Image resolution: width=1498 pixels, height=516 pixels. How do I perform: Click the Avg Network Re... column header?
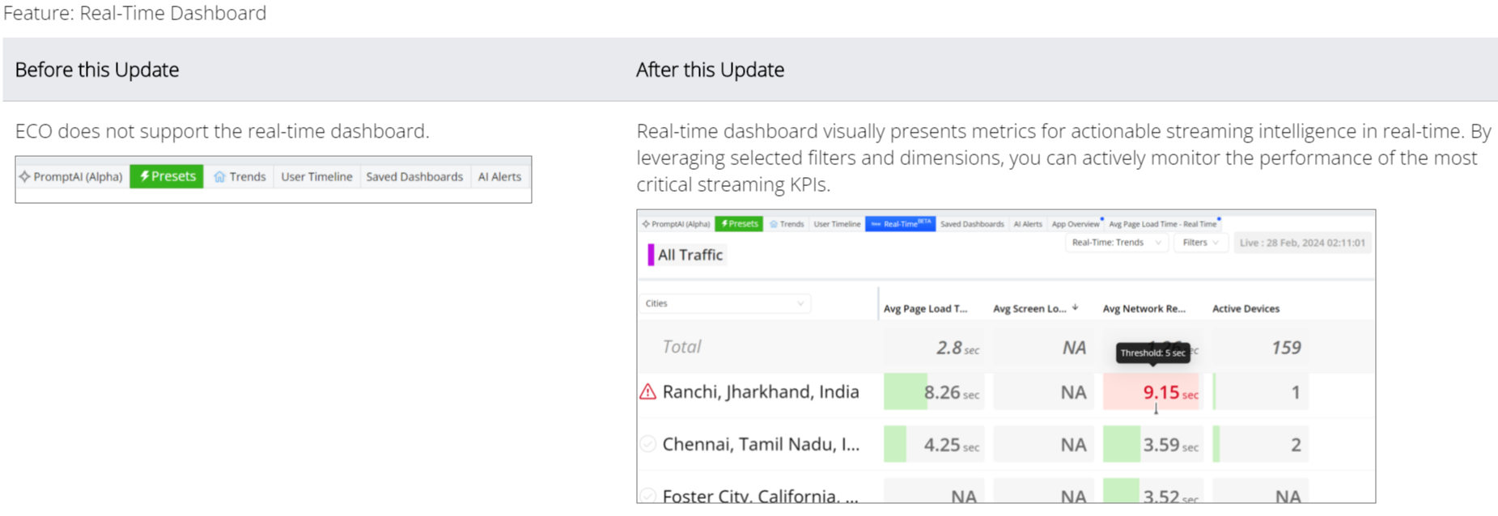(1144, 309)
